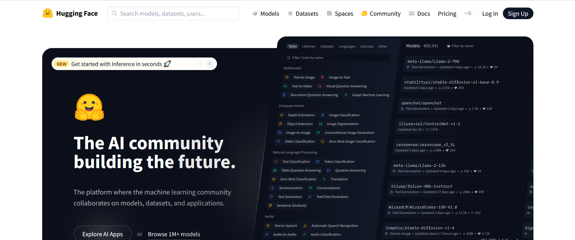Click download icon on falcon-40b-instruct card
The image size is (575, 240).
pos(461,192)
